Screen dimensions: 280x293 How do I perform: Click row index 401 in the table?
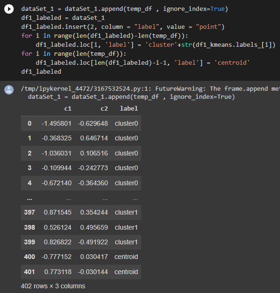tap(29, 272)
